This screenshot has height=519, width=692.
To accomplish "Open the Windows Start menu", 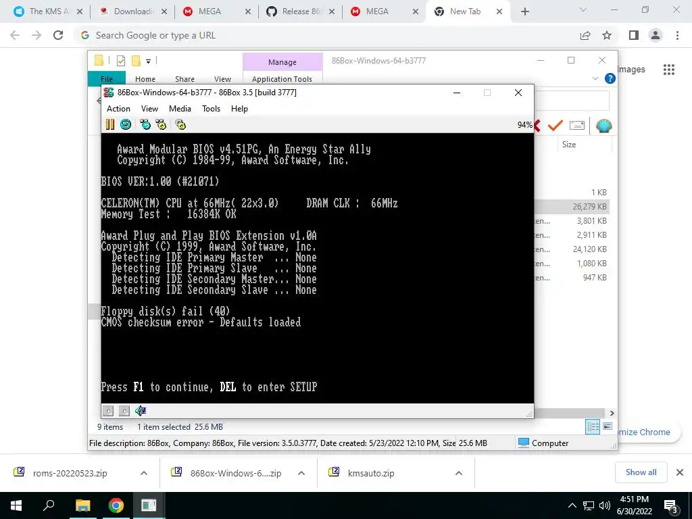I will click(x=16, y=505).
